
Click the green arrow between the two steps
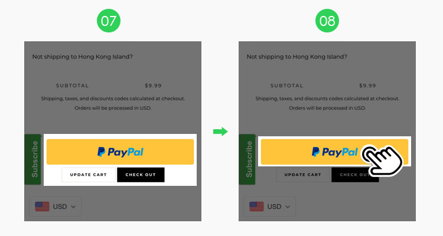(x=220, y=132)
